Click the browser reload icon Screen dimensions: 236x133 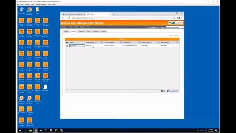point(69,18)
